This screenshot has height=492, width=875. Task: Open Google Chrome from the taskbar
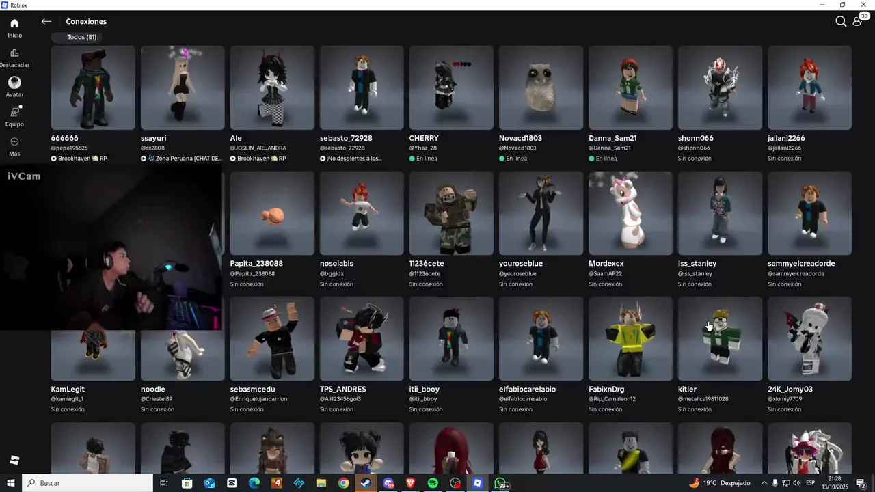click(x=343, y=483)
